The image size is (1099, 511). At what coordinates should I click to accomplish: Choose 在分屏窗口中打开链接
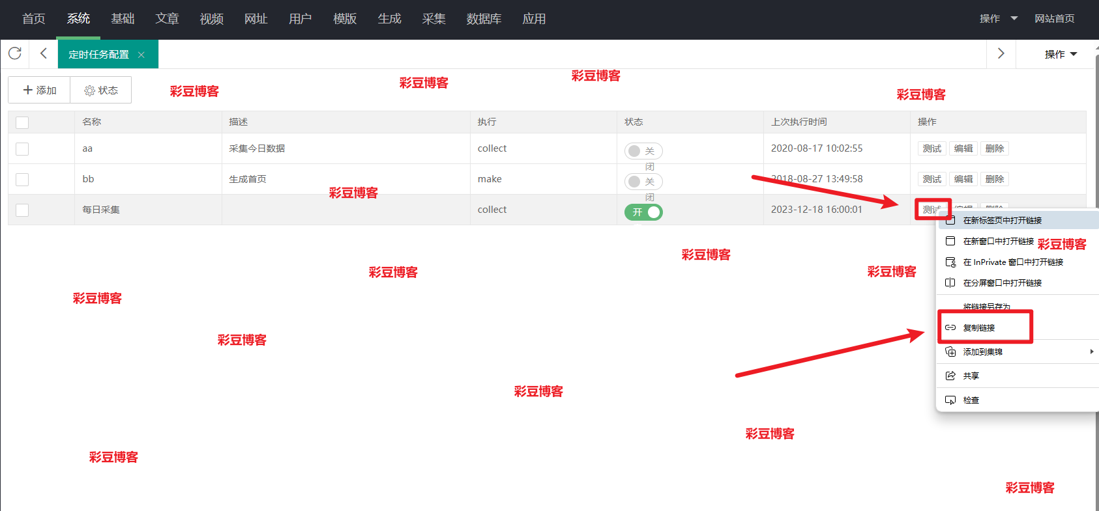click(x=1019, y=283)
